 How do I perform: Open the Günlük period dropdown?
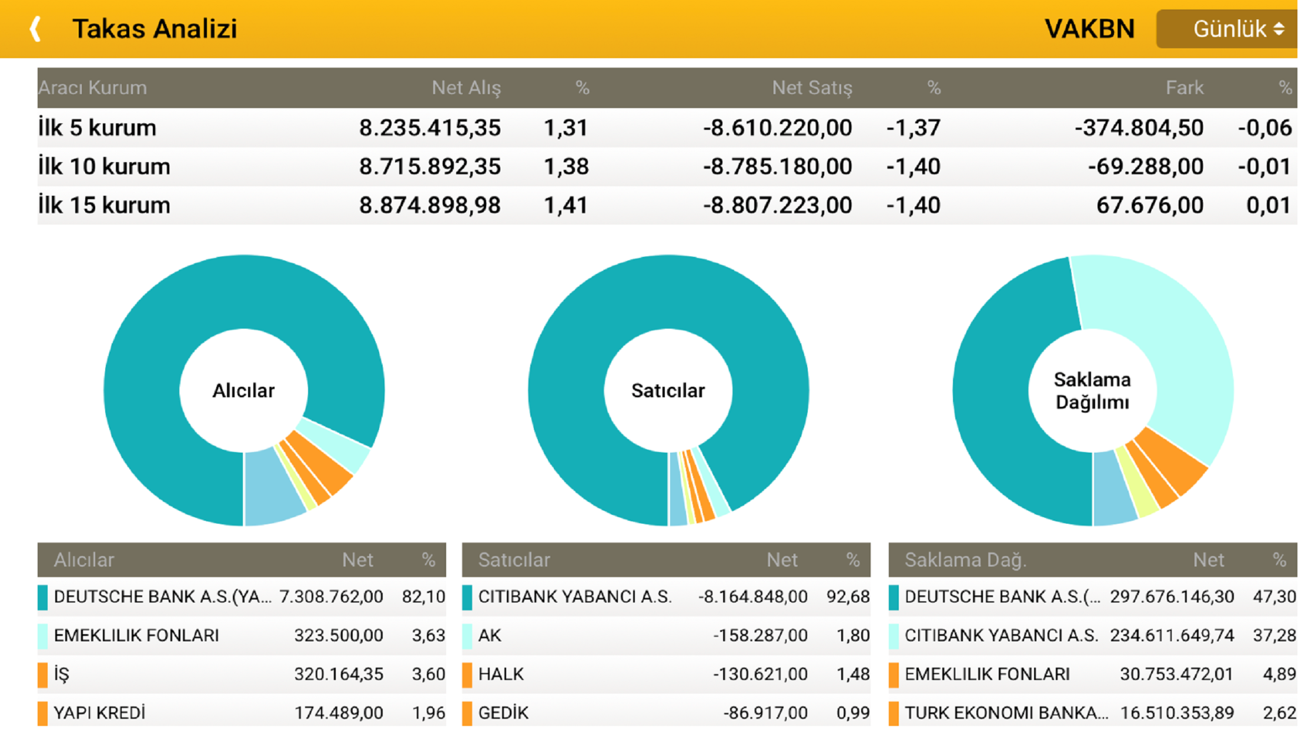[x=1227, y=29]
